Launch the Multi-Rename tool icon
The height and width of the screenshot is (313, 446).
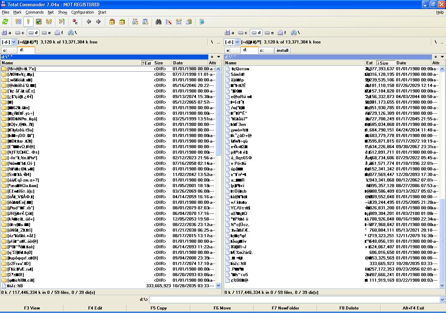(x=169, y=22)
